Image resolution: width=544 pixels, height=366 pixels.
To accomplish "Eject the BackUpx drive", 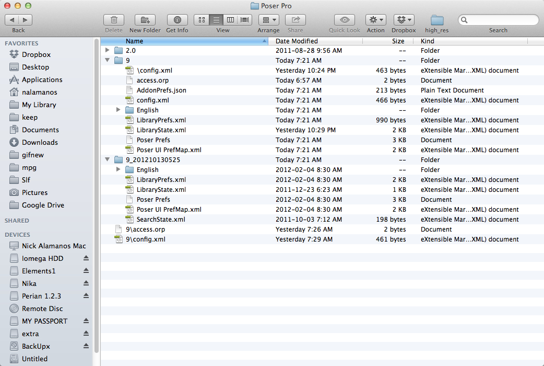I will point(86,346).
